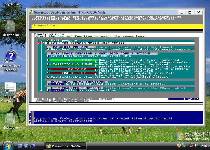Expand File transfer functions entry
210x150 pixels.
pyautogui.click(x=81, y=90)
